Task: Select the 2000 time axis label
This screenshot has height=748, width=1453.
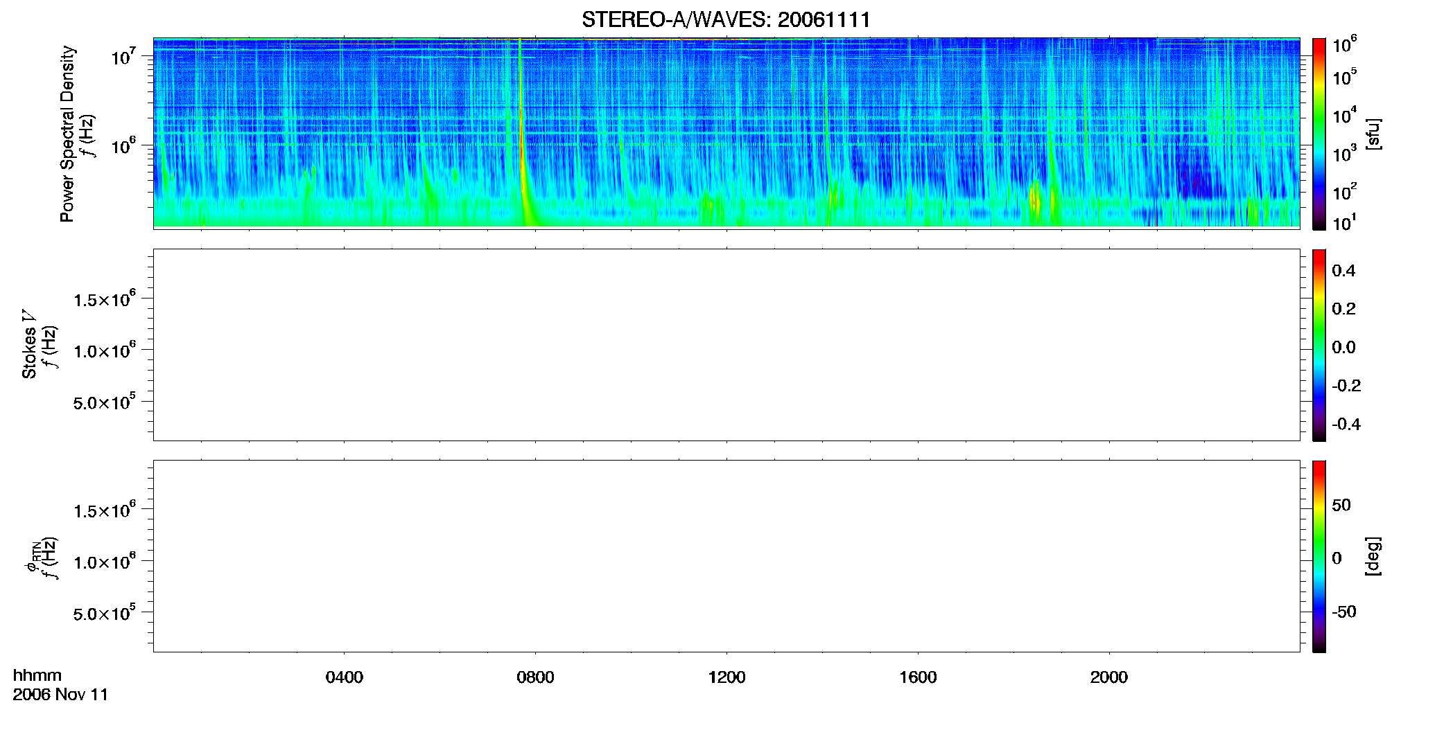Action: click(x=1108, y=677)
